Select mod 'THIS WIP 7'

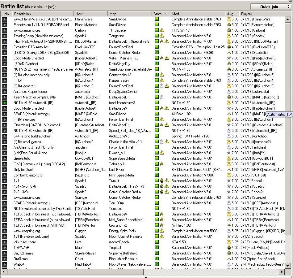point(181,30)
